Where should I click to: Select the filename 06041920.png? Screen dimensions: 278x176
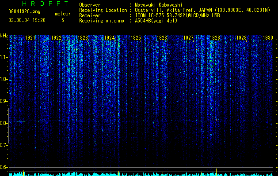(x=24, y=11)
